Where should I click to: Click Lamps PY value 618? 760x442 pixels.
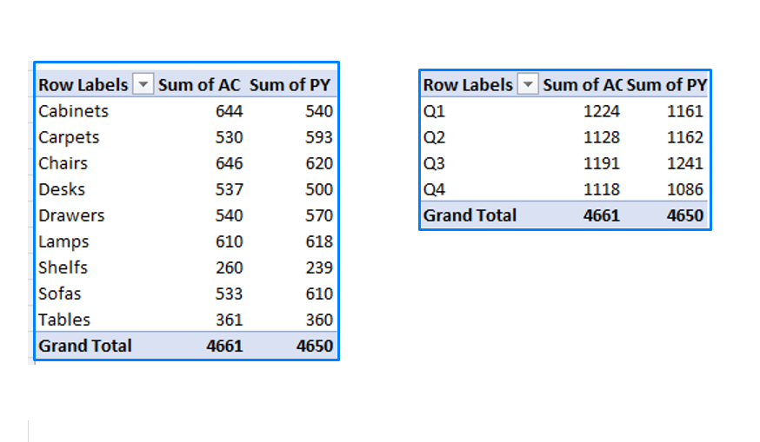(x=319, y=241)
